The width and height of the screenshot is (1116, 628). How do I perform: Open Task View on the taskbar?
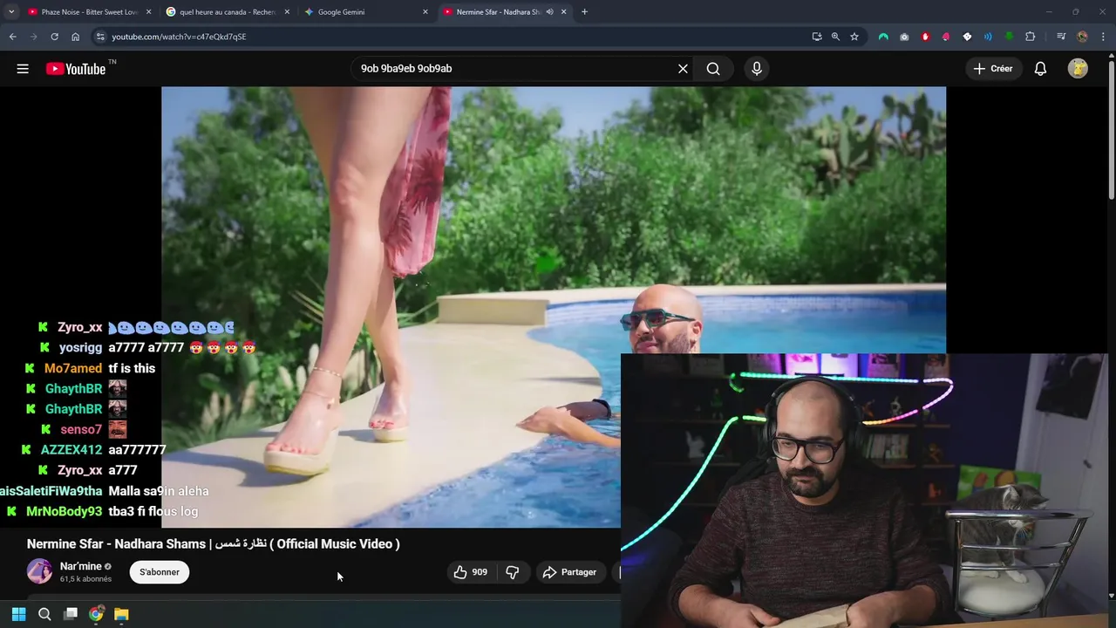click(x=71, y=614)
